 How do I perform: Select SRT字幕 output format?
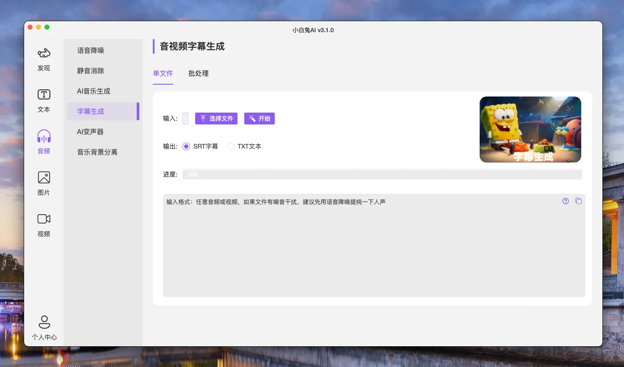click(x=200, y=146)
